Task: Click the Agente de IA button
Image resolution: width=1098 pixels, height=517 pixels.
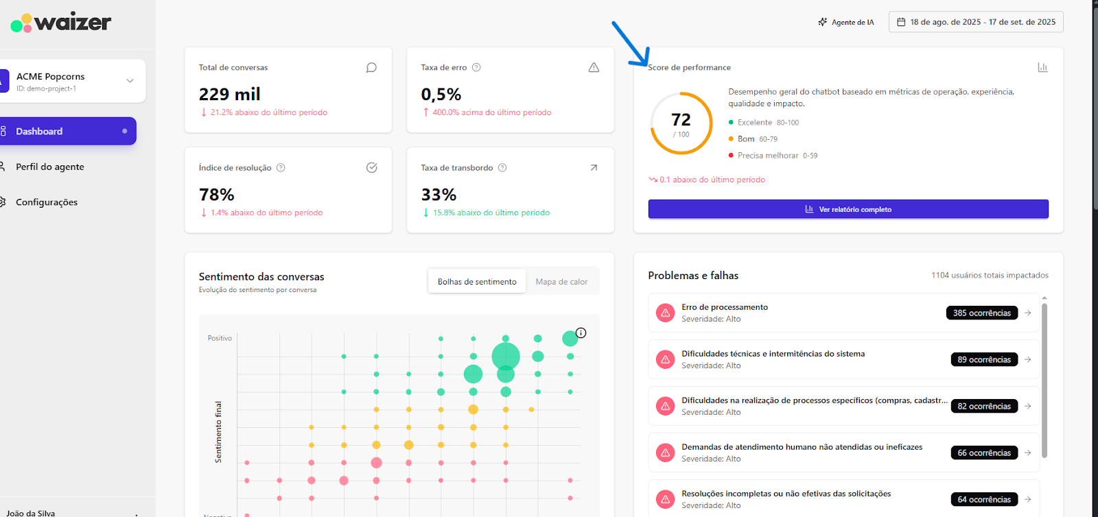Action: point(846,22)
